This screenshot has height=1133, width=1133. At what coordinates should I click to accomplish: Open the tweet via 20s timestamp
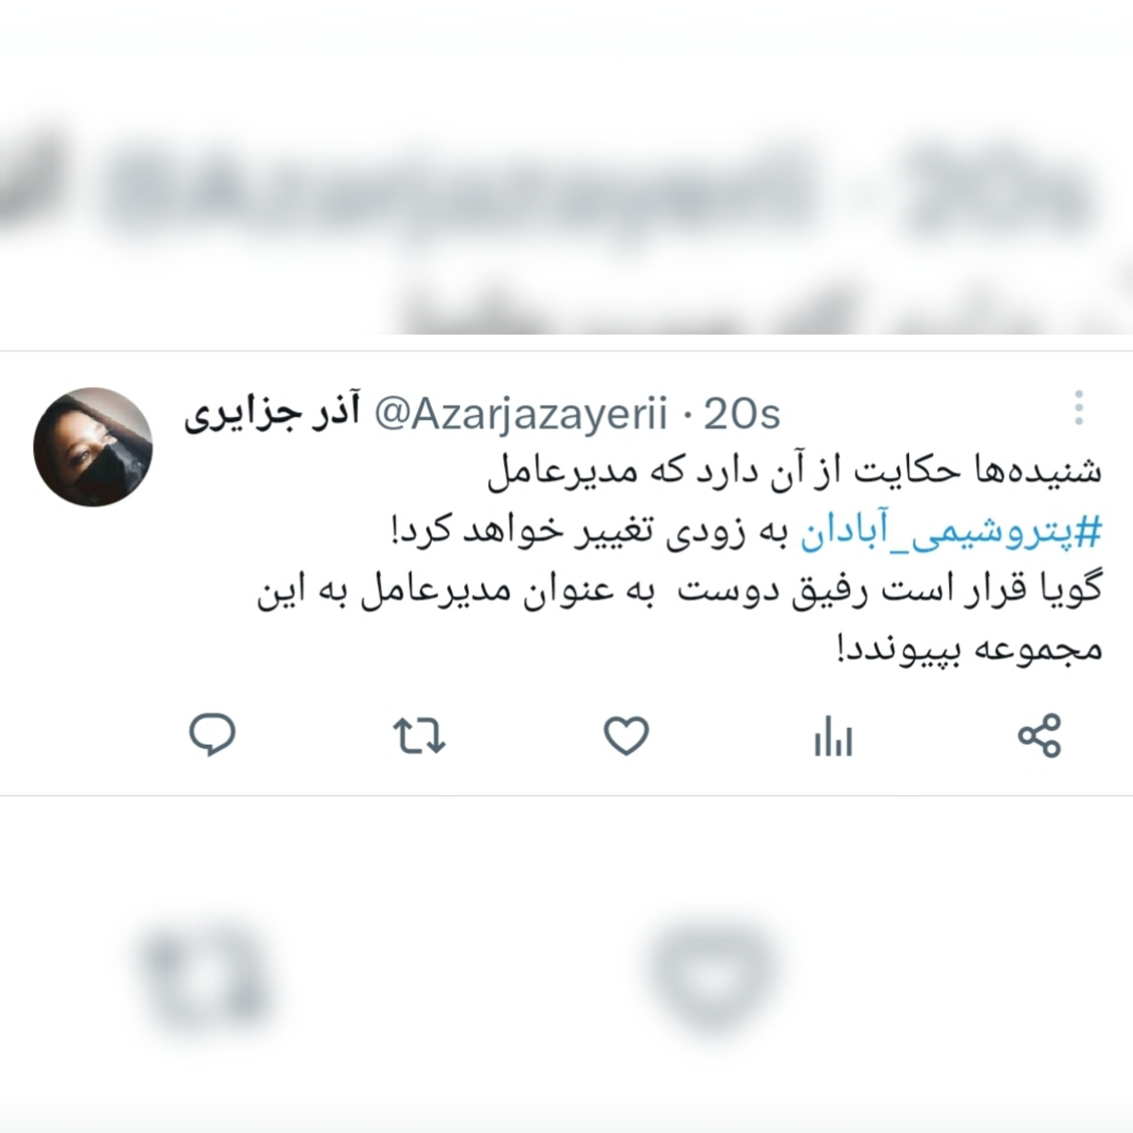[x=742, y=415]
